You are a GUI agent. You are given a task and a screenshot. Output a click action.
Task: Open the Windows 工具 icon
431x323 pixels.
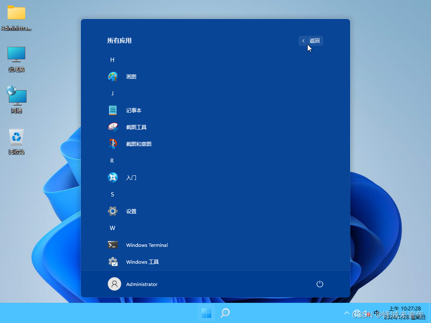113,262
